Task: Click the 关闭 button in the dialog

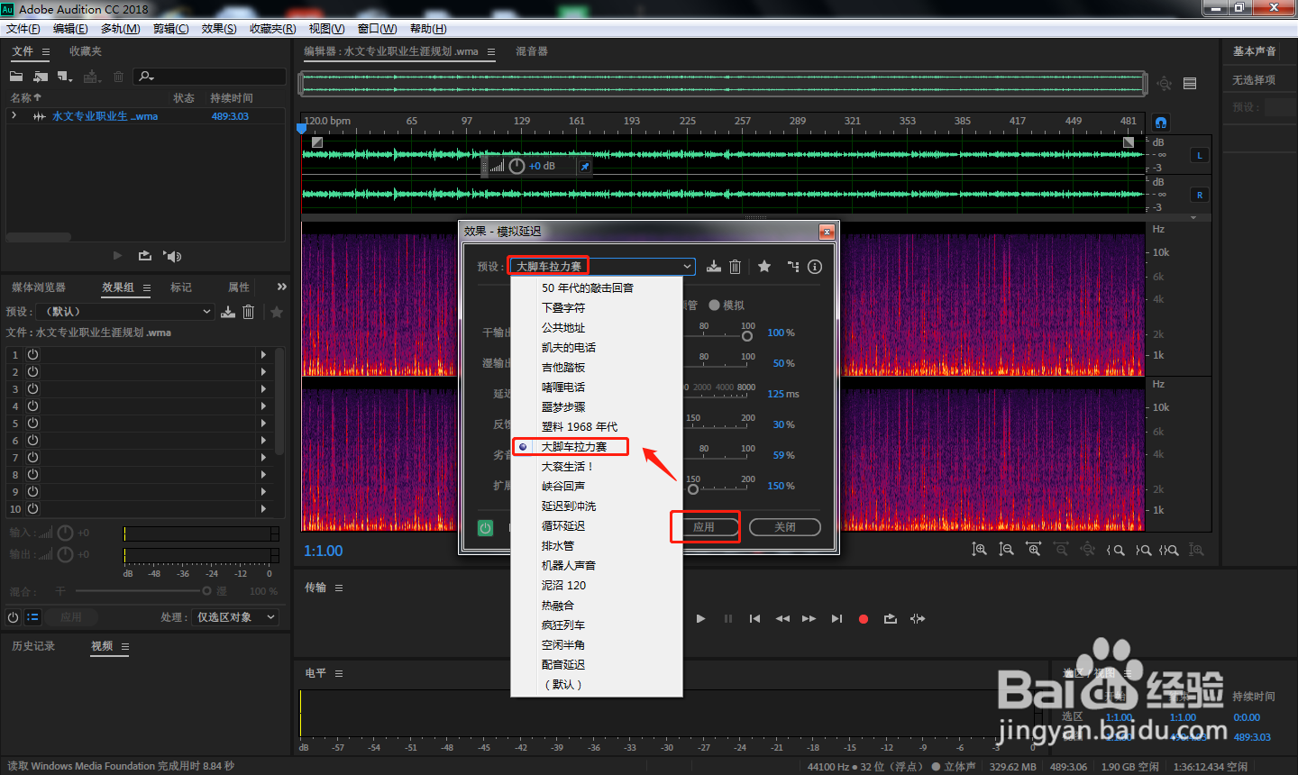Action: [x=785, y=527]
